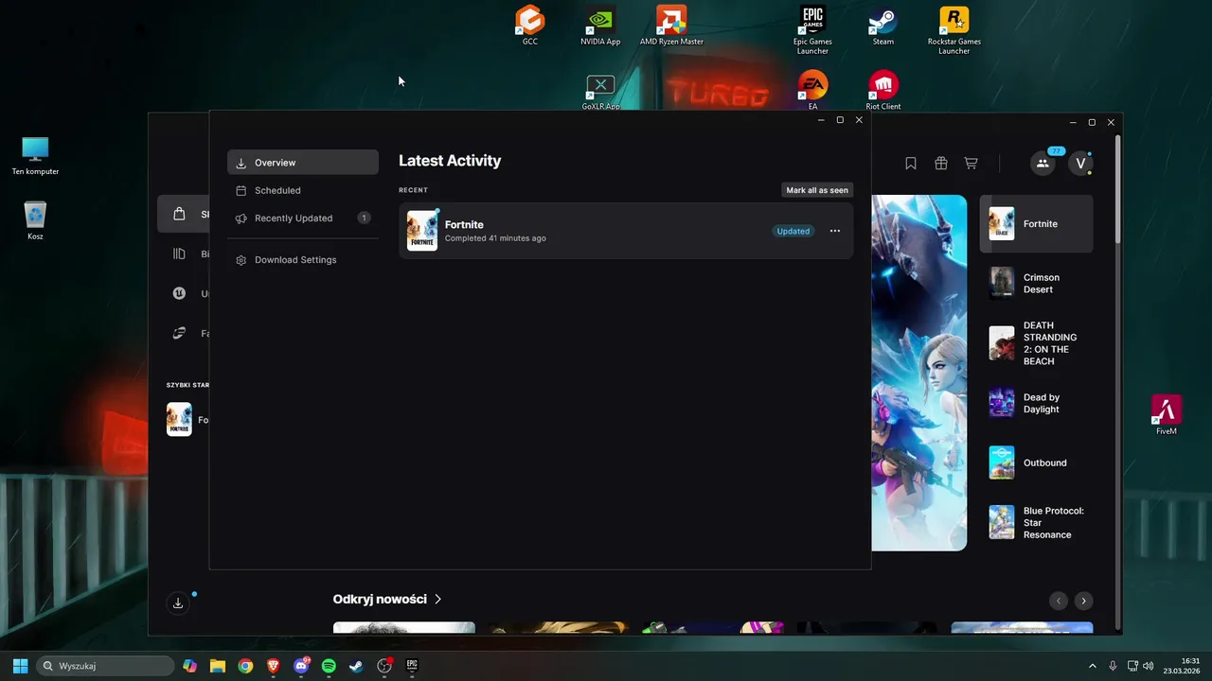1212x681 pixels.
Task: Switch to Epic Games taskbar icon
Action: coord(412,666)
